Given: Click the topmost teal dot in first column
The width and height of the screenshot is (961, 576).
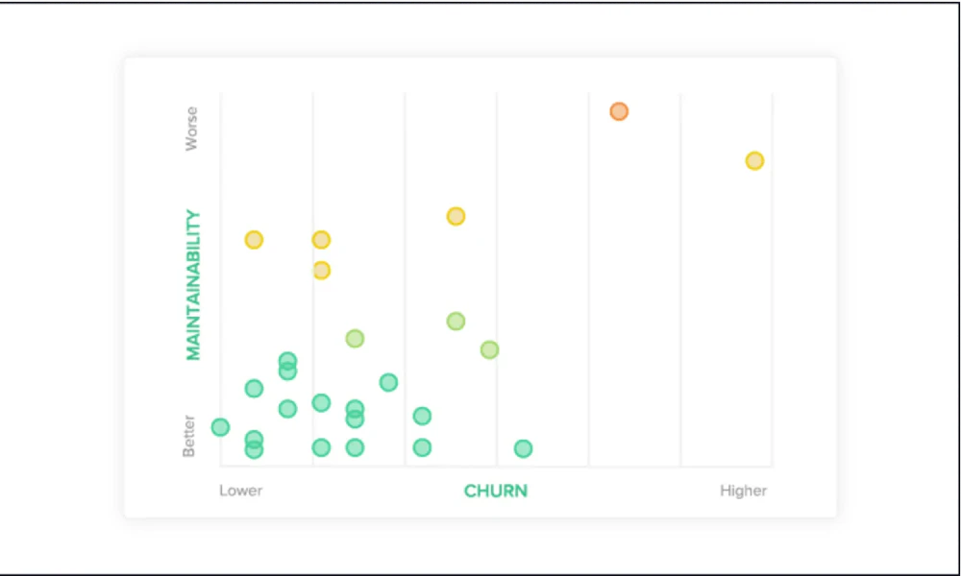Looking at the screenshot, I should pos(287,361).
